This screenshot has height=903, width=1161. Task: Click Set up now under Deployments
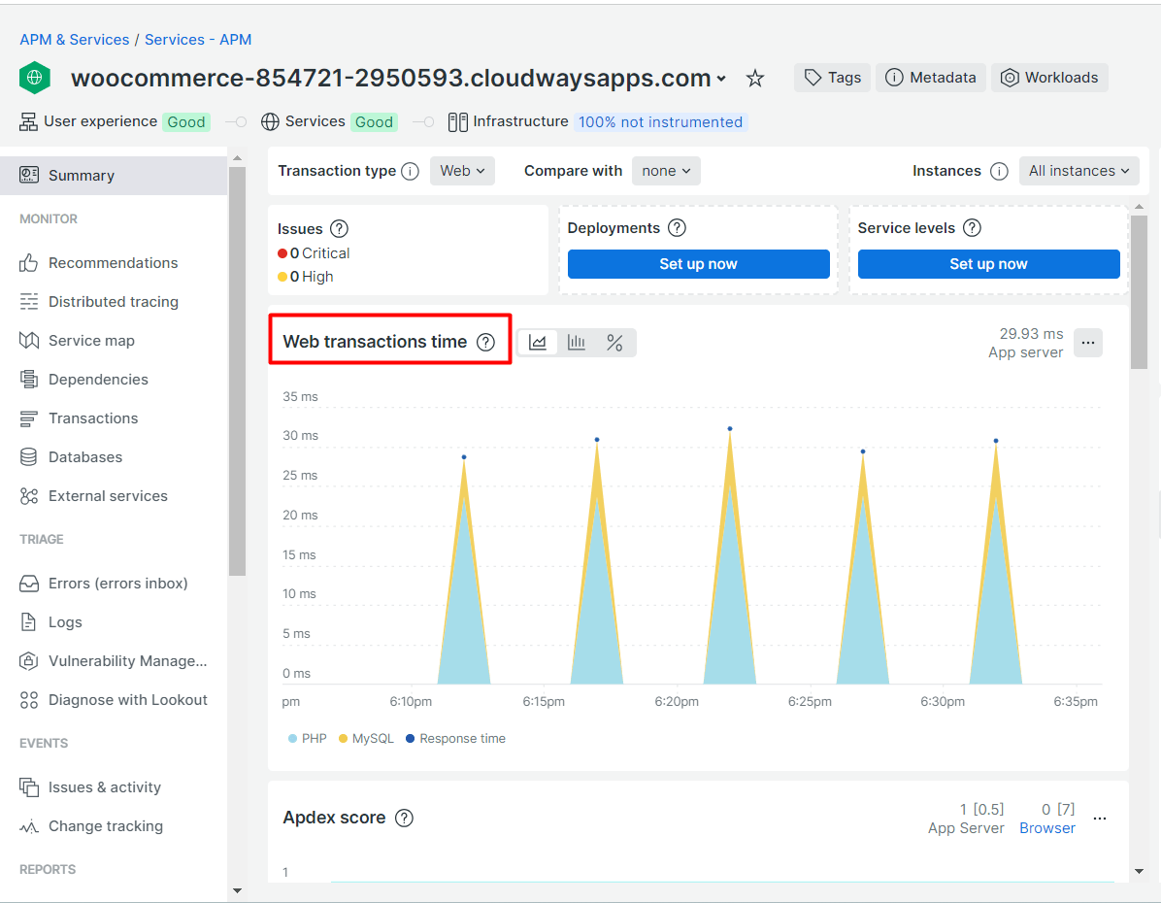point(698,264)
